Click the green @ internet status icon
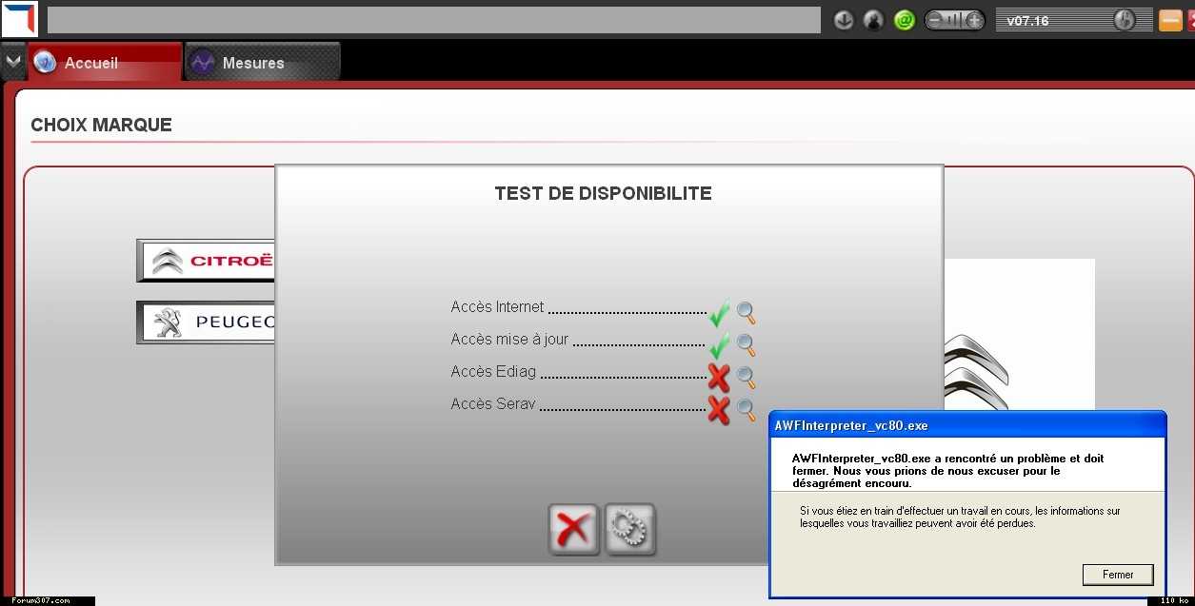This screenshot has height=606, width=1195. tap(905, 19)
